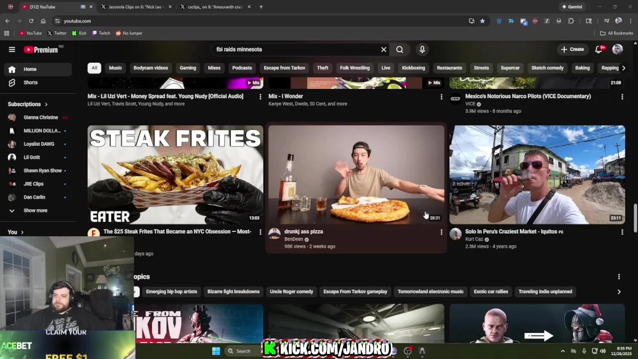Image resolution: width=638 pixels, height=359 pixels.
Task: Open options for drunkj ass pizza
Action: point(441,232)
